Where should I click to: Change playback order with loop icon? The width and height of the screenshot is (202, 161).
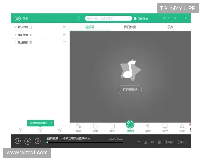click(x=138, y=142)
